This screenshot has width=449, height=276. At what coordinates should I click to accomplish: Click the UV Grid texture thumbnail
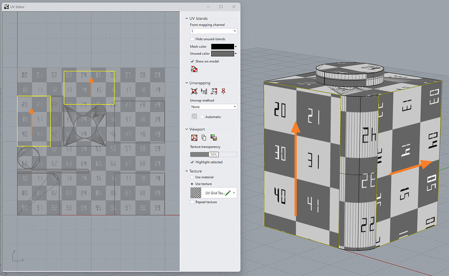click(196, 192)
